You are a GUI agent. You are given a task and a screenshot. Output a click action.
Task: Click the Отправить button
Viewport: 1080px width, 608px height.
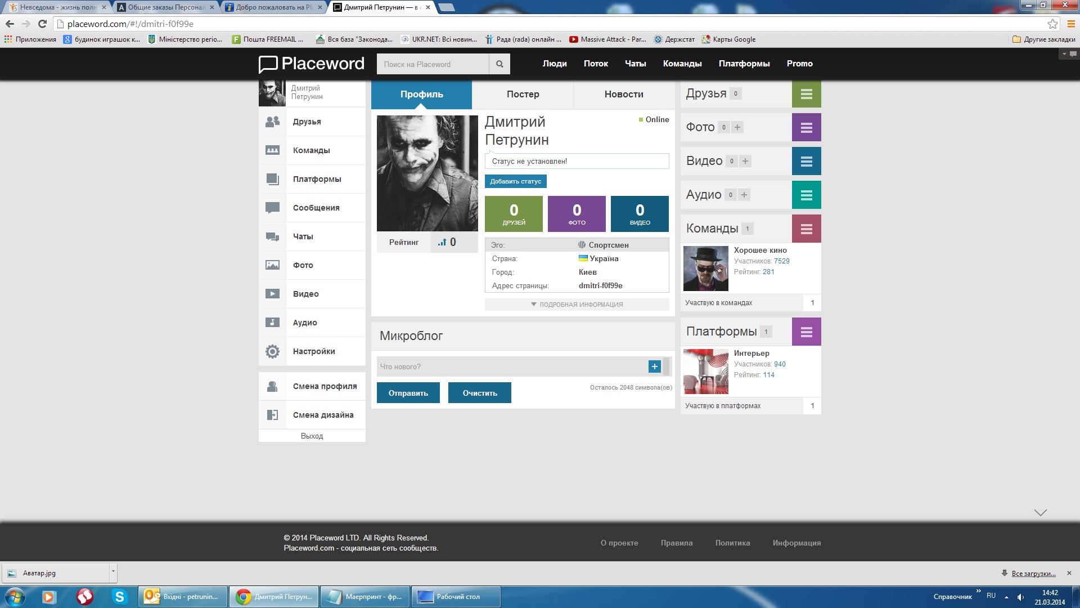point(408,393)
